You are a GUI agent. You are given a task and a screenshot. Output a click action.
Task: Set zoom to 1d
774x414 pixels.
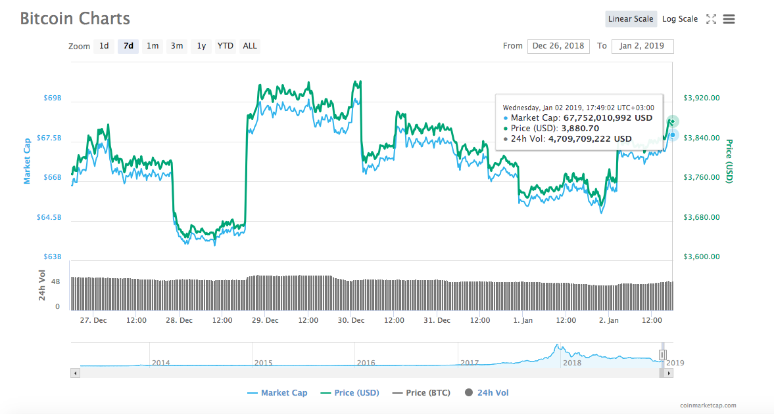(x=104, y=46)
